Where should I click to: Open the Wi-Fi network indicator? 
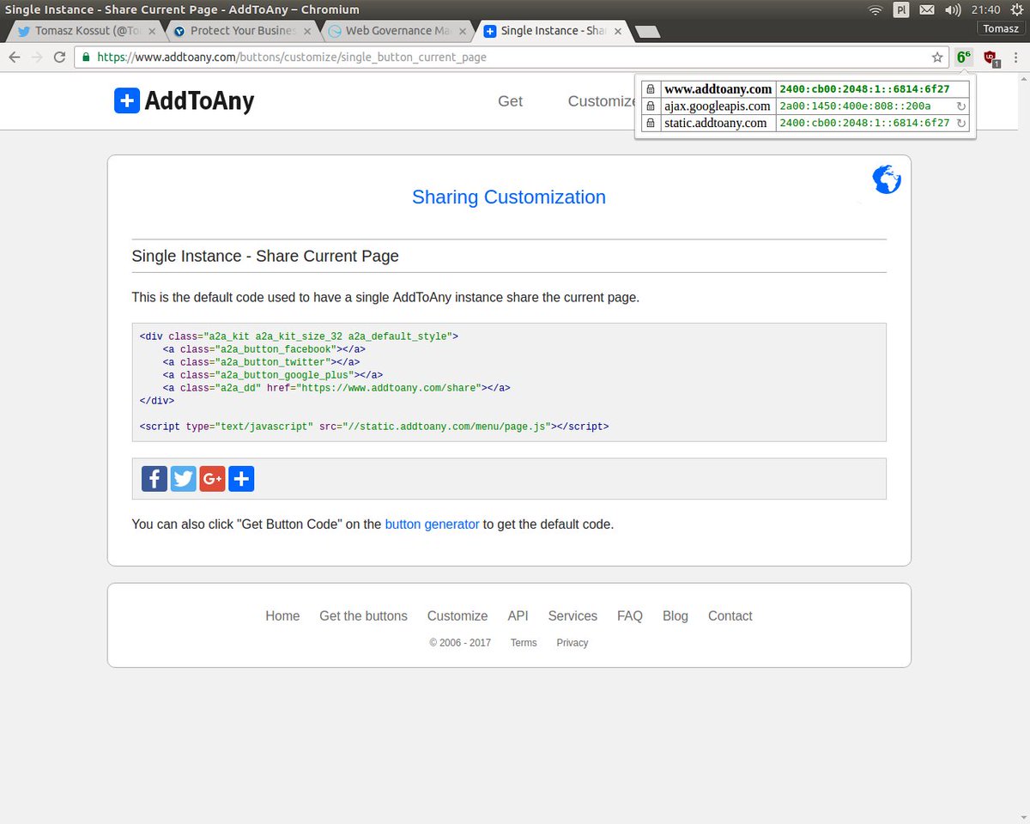(x=875, y=10)
